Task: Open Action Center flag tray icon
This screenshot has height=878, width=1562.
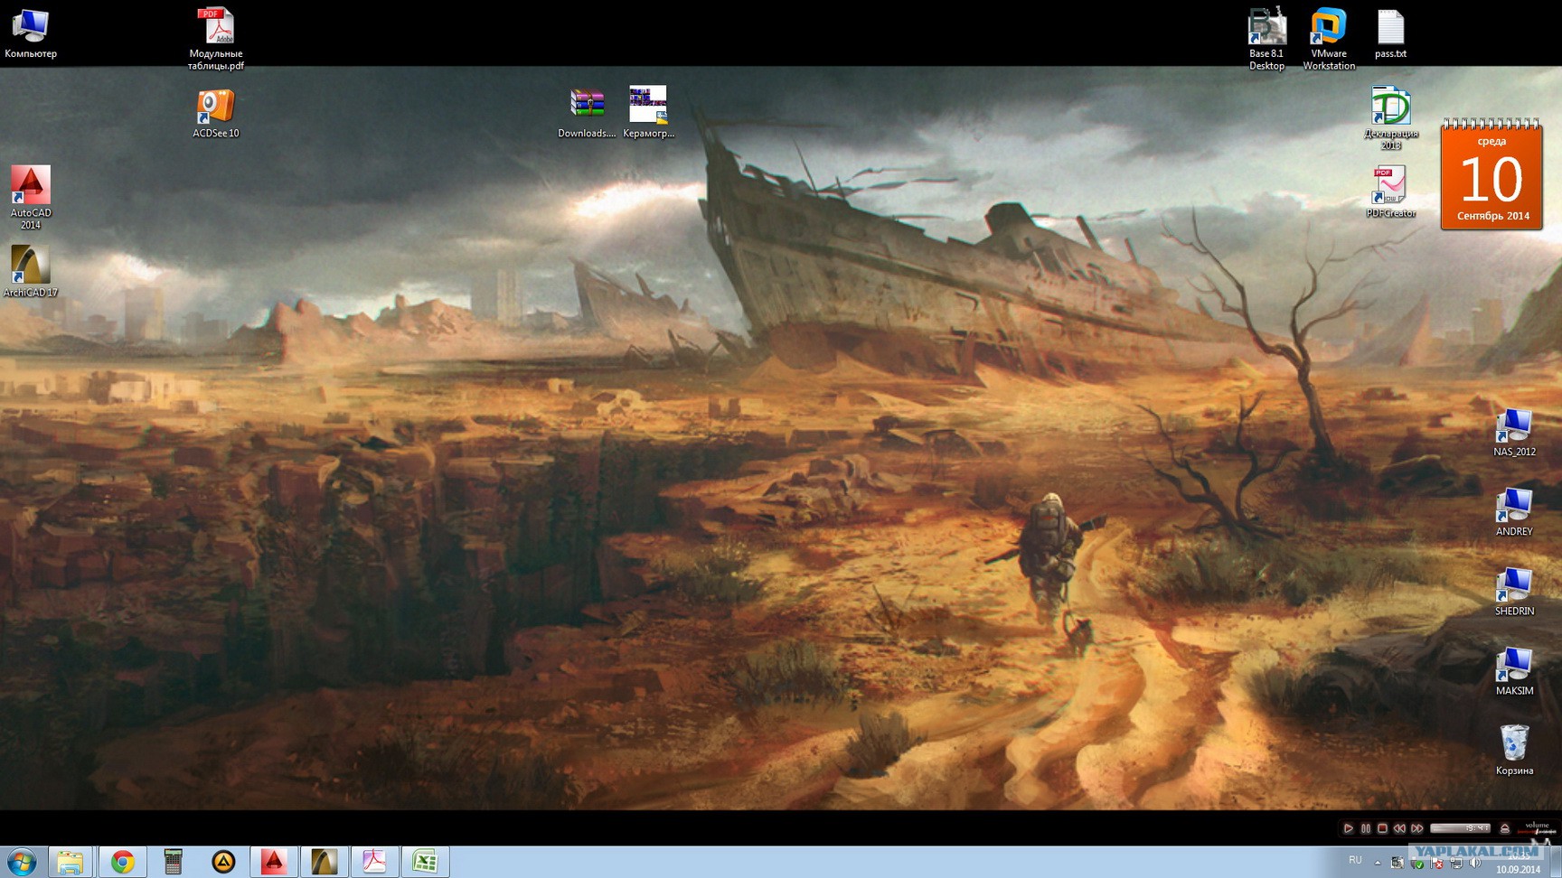Action: [x=1436, y=863]
